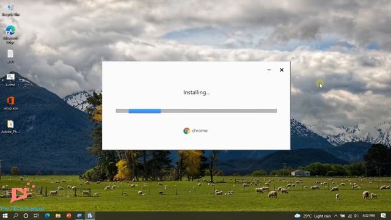
Task: Select the Adobe_Ph... desktop file
Action: [x=10, y=127]
